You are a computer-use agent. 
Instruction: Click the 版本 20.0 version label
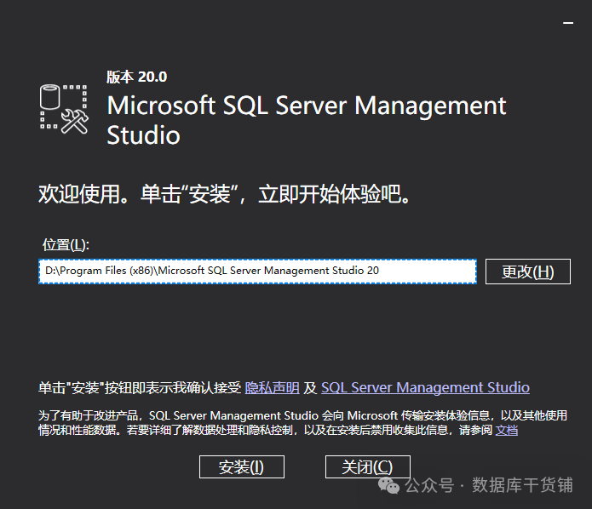[136, 77]
